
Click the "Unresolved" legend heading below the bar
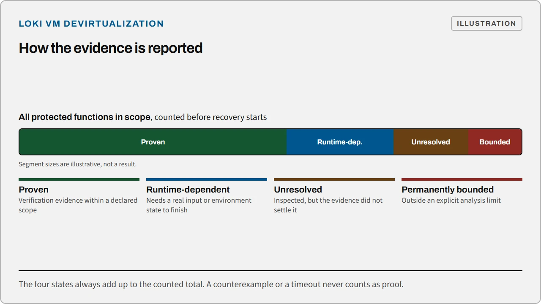[298, 190]
